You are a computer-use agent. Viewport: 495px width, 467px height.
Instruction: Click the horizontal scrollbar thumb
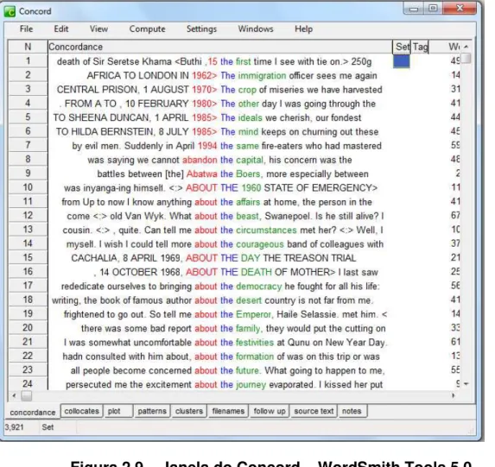tap(27, 395)
